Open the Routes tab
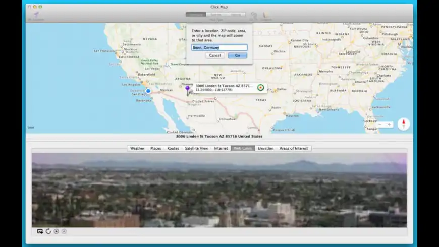The width and height of the screenshot is (439, 247). pos(173,148)
